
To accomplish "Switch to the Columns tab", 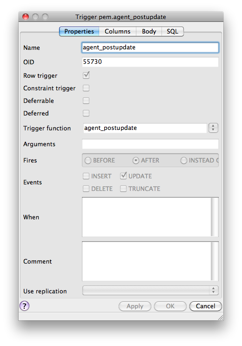I will (x=118, y=32).
